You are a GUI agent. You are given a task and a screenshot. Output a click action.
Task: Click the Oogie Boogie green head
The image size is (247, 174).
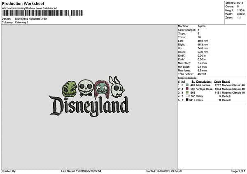click(x=69, y=89)
